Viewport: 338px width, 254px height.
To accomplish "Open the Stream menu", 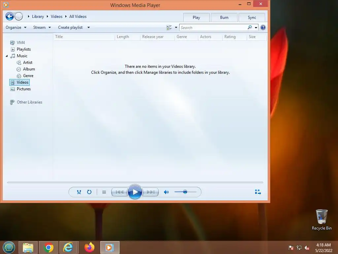I will [x=42, y=27].
